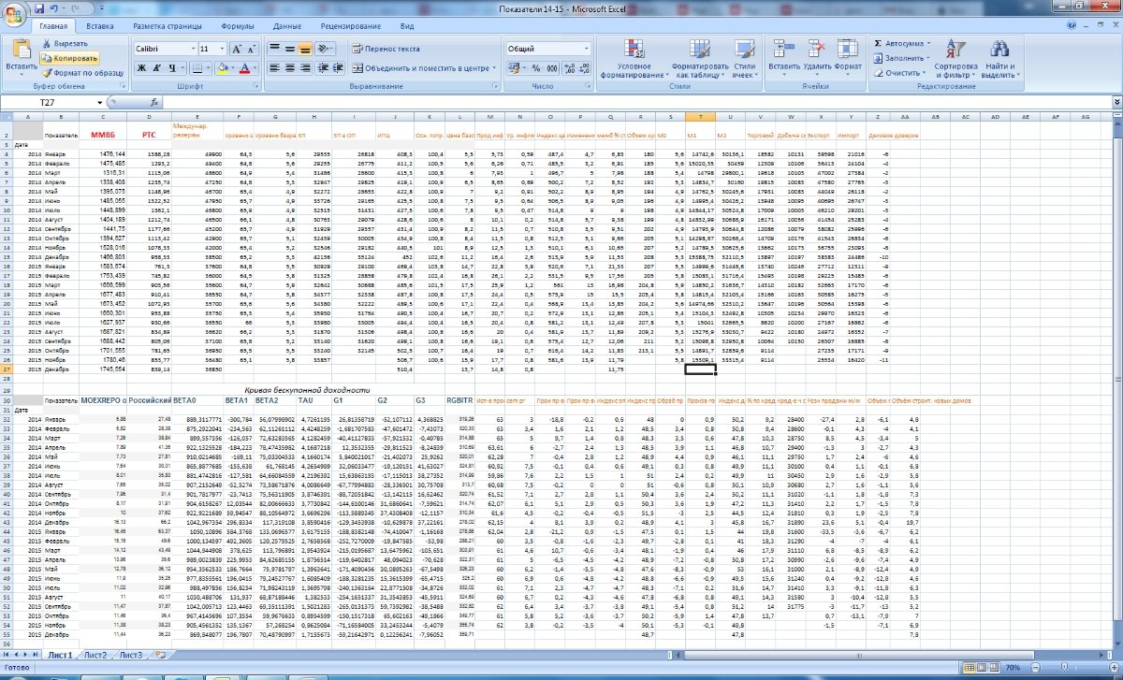Image resolution: width=1123 pixels, height=680 pixels.
Task: Click the Save icon in quick access toolbar
Action: tap(40, 7)
